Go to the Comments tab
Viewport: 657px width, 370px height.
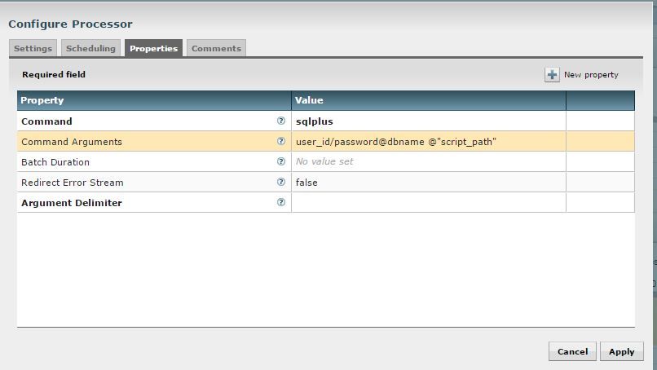216,48
